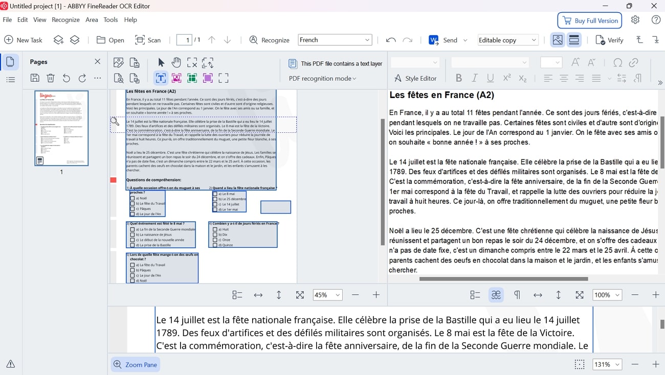Image resolution: width=665 pixels, height=375 pixels.
Task: Click Buy Full Version button
Action: coord(590,20)
